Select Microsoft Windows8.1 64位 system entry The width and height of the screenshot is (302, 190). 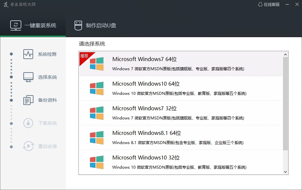(181, 137)
